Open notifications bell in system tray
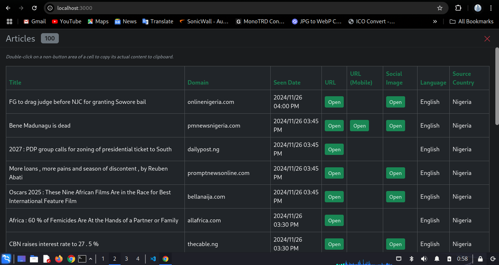Image resolution: width=499 pixels, height=265 pixels. coord(437,259)
